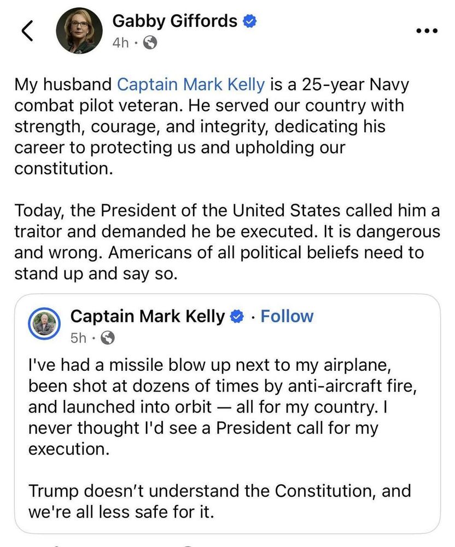Open the Captain Mark Kelly tagged link
455x547 pixels.
[191, 85]
